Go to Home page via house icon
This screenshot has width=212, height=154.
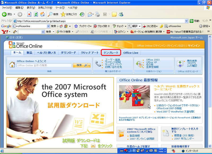click(42, 14)
